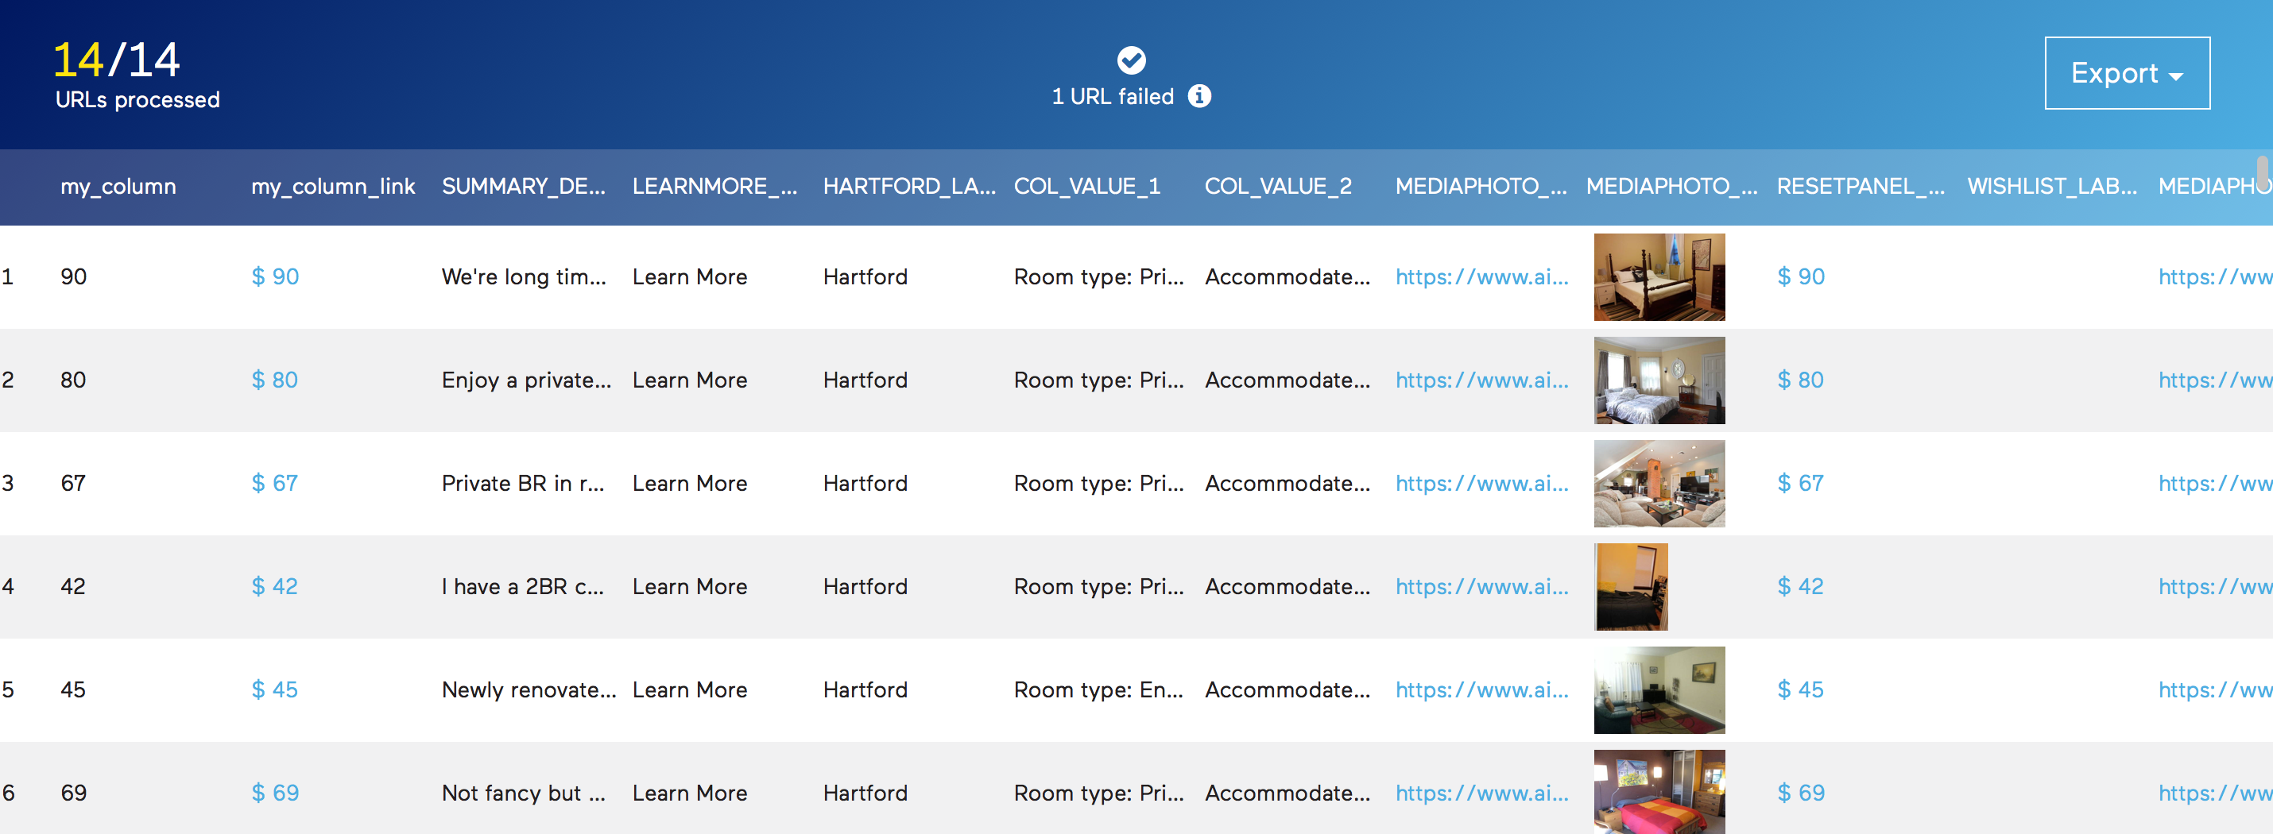Select the COL_VALUE_1 column header
The image size is (2273, 834).
1086,187
